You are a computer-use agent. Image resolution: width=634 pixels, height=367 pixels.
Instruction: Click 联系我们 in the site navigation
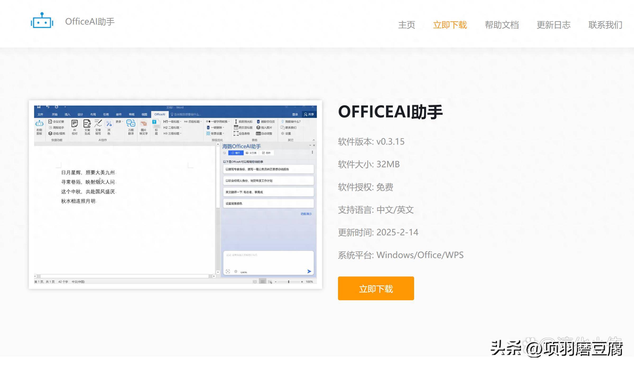(x=605, y=25)
